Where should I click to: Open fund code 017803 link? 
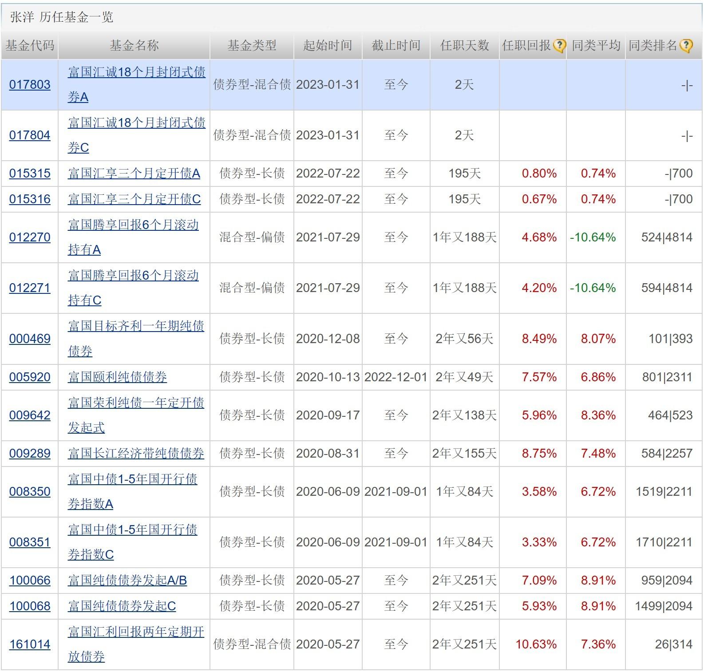30,85
